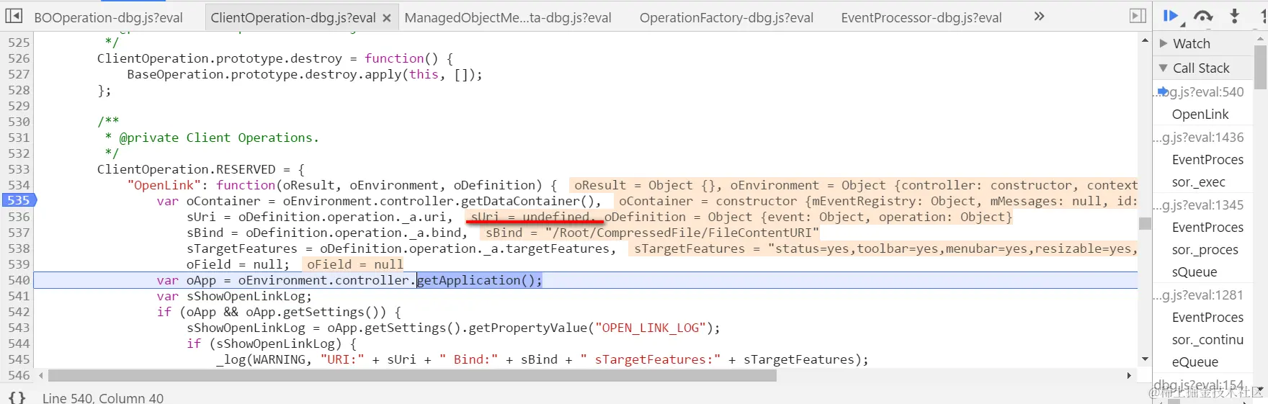Screen dimensions: 1268x404
Task: Show more tabs with the chevron
Action: point(1039,16)
